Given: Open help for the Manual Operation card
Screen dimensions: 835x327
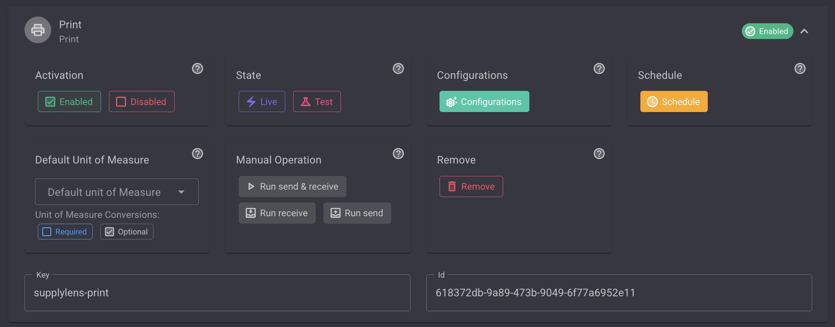Looking at the screenshot, I should pyautogui.click(x=398, y=154).
